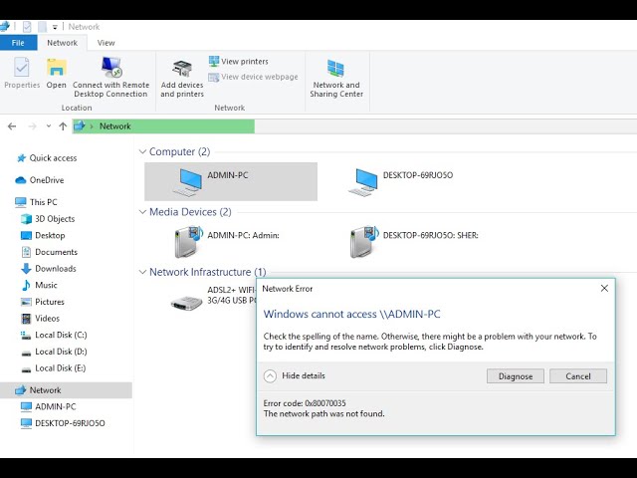
Task: Open Music folder in sidebar
Action: pos(40,286)
